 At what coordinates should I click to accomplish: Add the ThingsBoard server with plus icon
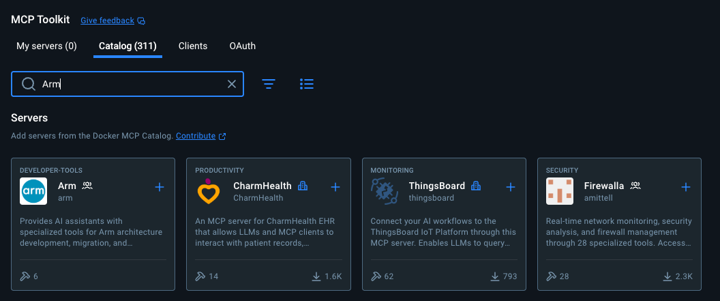pos(511,187)
